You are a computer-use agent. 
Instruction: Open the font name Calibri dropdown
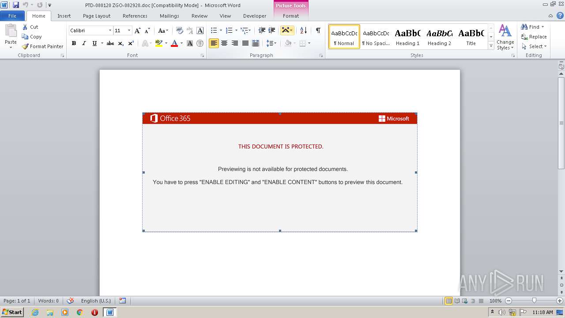110,30
